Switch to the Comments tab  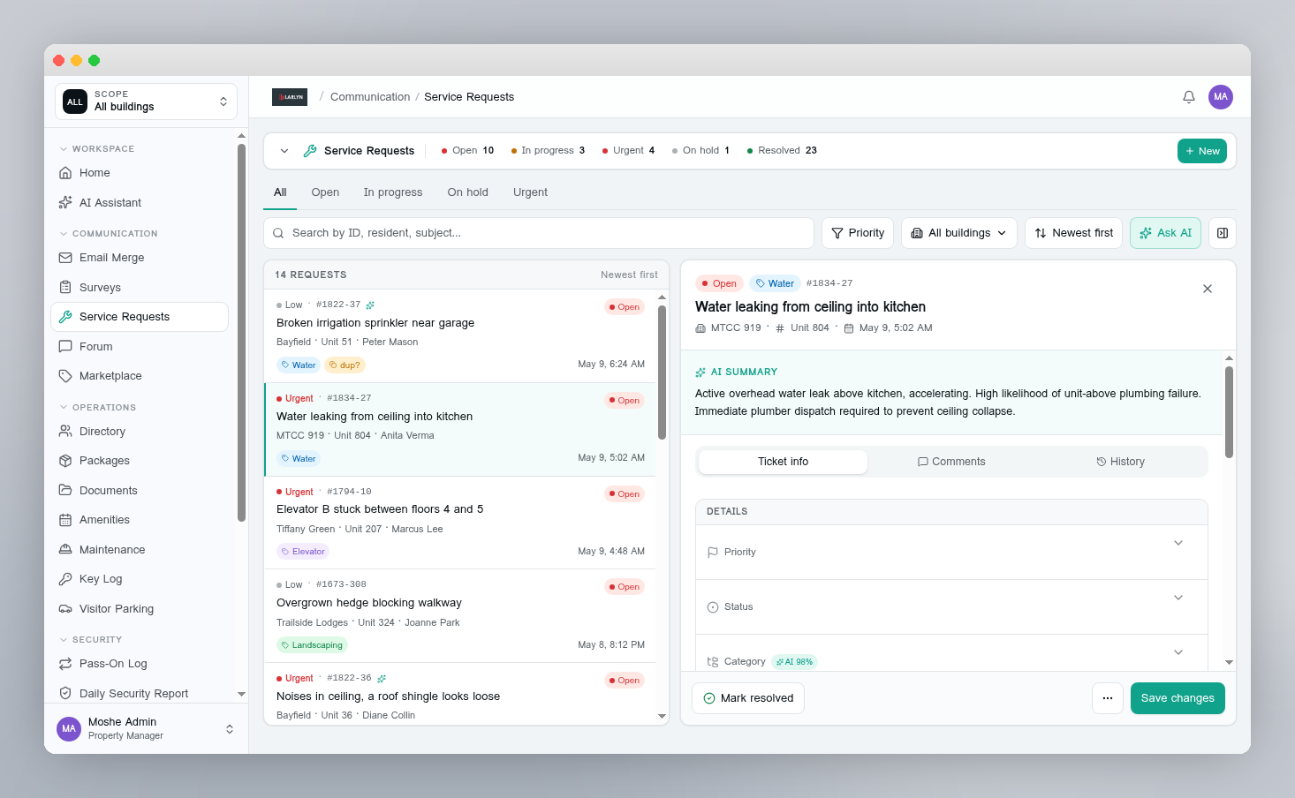pyautogui.click(x=951, y=462)
